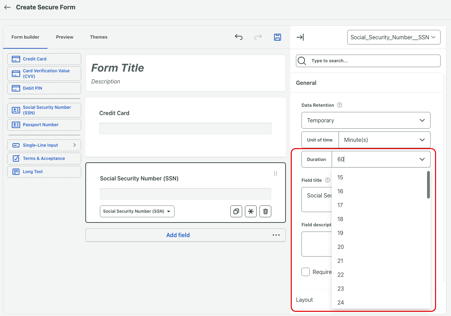Switch to the Themes tab
451x316 pixels.
99,37
